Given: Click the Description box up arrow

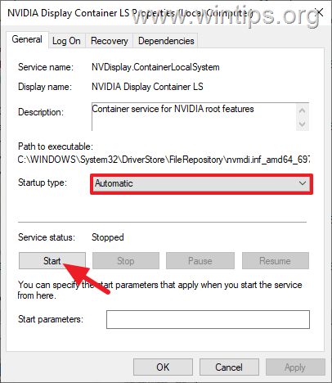Looking at the screenshot, I should 302,110.
